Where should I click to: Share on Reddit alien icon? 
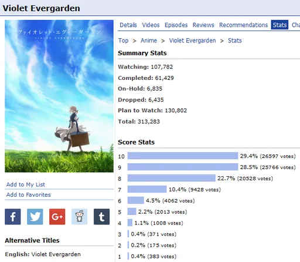point(79,217)
